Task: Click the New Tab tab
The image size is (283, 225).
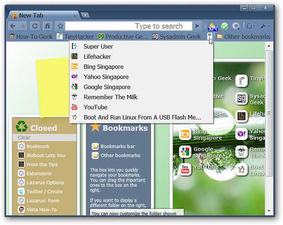Action: [43, 16]
